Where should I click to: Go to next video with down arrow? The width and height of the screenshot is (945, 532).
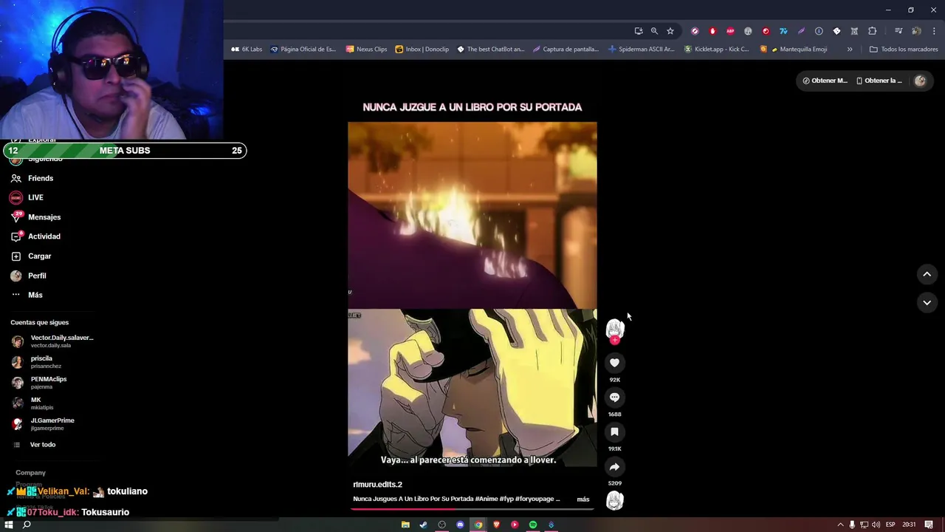click(x=927, y=302)
